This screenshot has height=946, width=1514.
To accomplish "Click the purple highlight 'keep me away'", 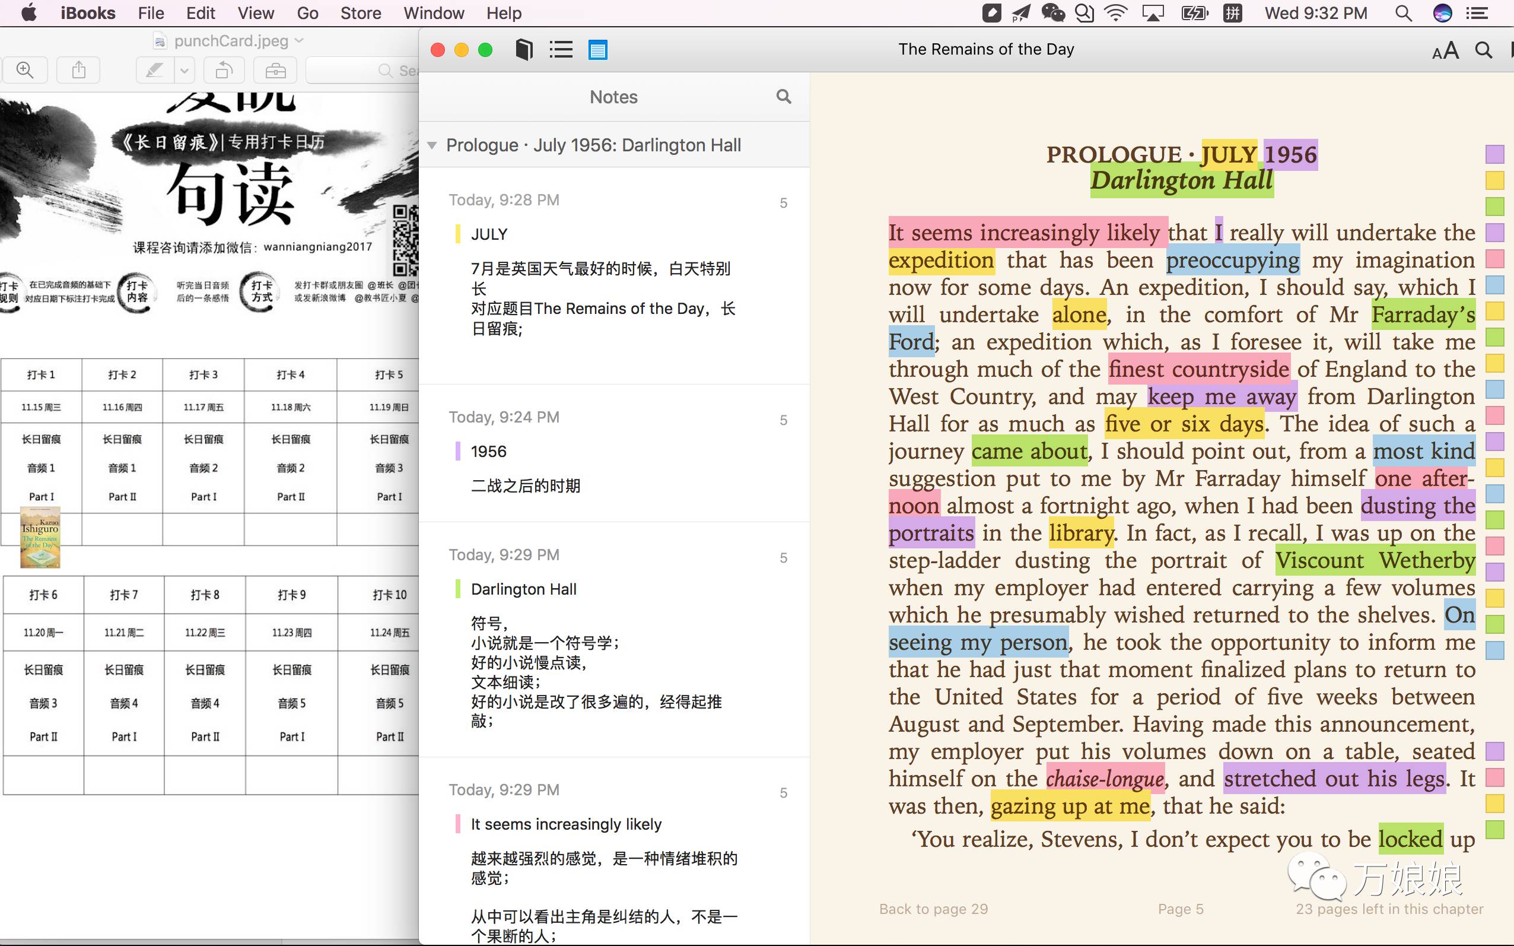I will coord(1222,396).
